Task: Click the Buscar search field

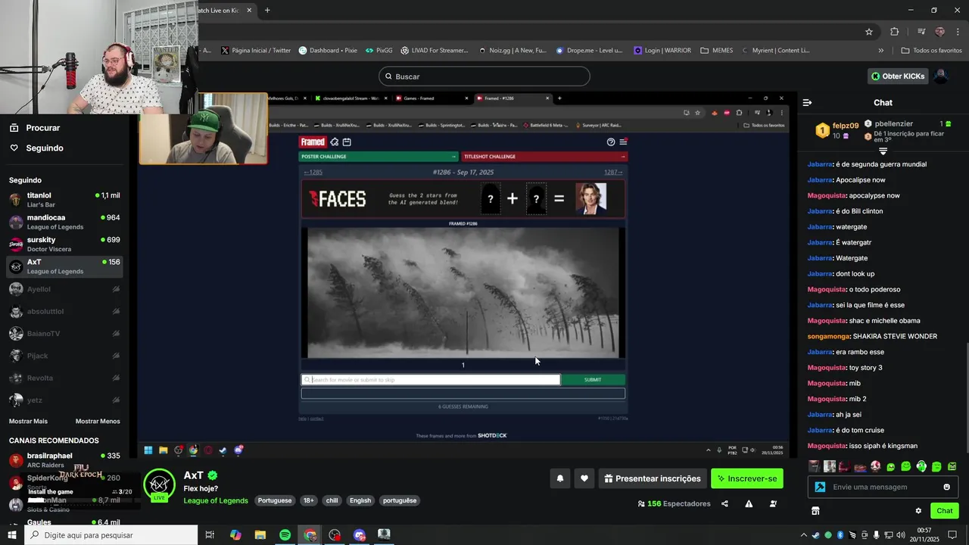Action: (484, 76)
